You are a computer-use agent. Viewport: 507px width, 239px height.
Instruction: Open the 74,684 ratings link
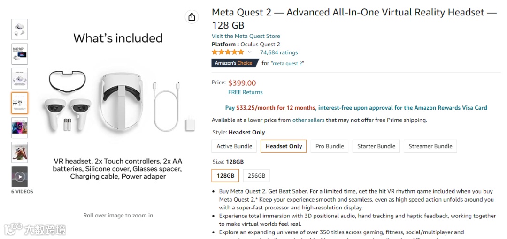pyautogui.click(x=279, y=52)
